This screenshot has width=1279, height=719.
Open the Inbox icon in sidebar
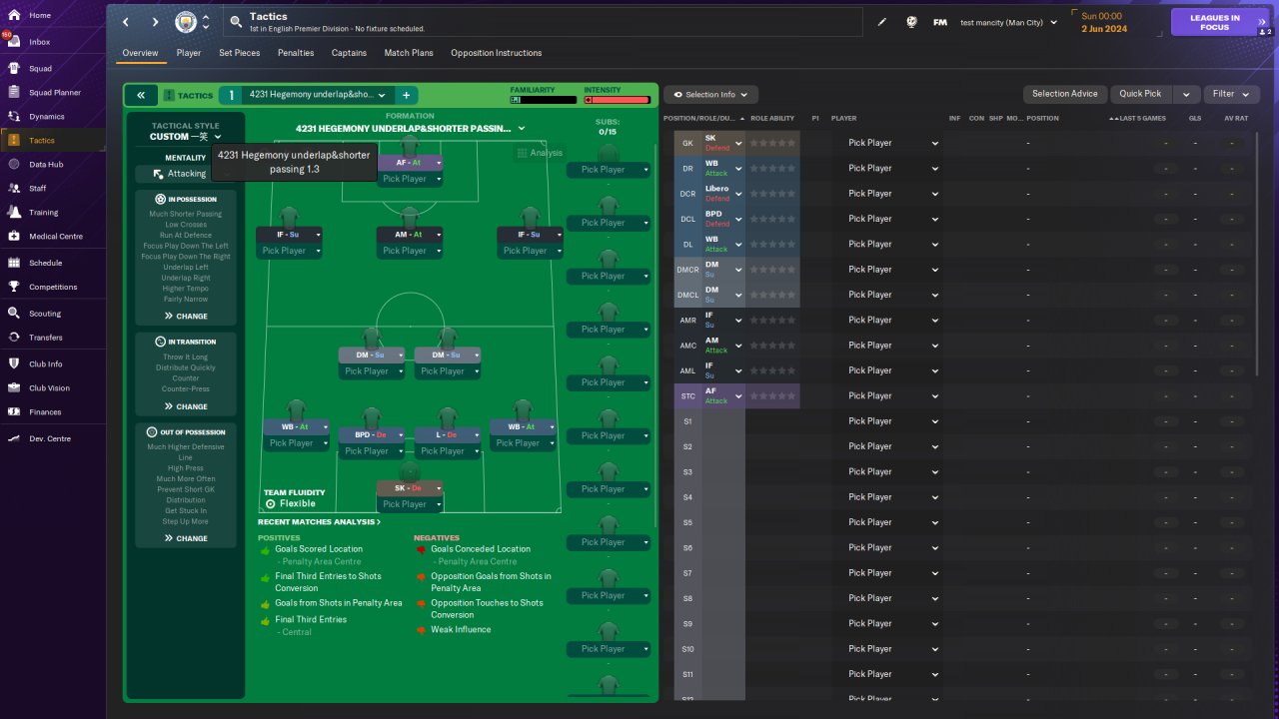[14, 42]
